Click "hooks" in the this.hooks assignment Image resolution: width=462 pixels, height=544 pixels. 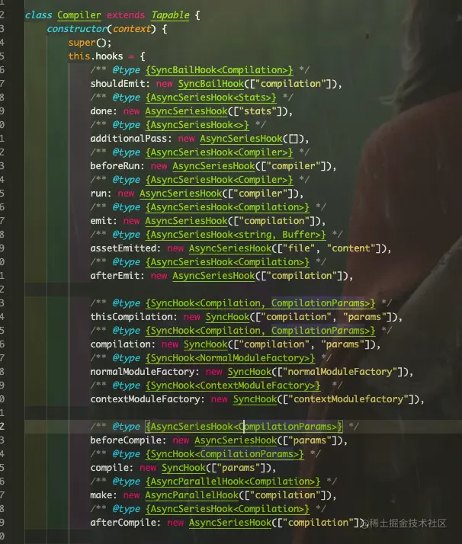tap(109, 56)
